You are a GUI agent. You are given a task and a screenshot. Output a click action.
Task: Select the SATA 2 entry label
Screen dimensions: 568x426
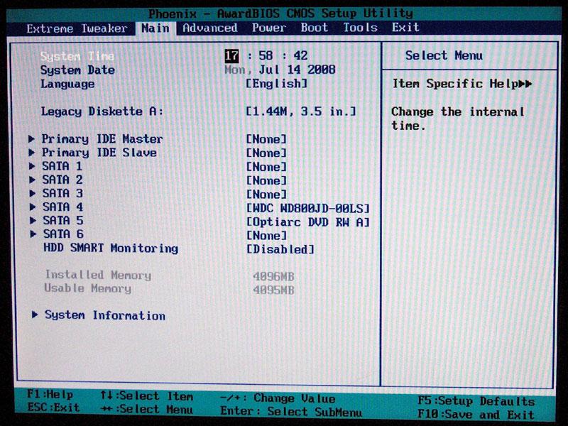(x=62, y=180)
